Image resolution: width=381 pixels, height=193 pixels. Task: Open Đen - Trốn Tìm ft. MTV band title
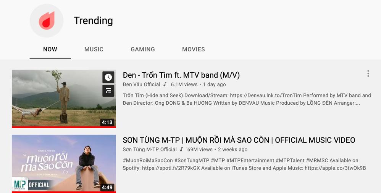click(181, 75)
